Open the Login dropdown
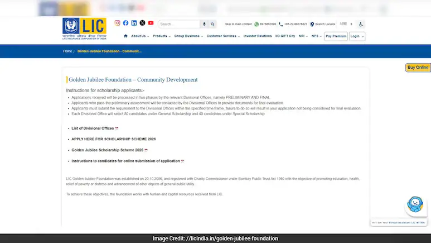This screenshot has width=431, height=243. (357, 36)
